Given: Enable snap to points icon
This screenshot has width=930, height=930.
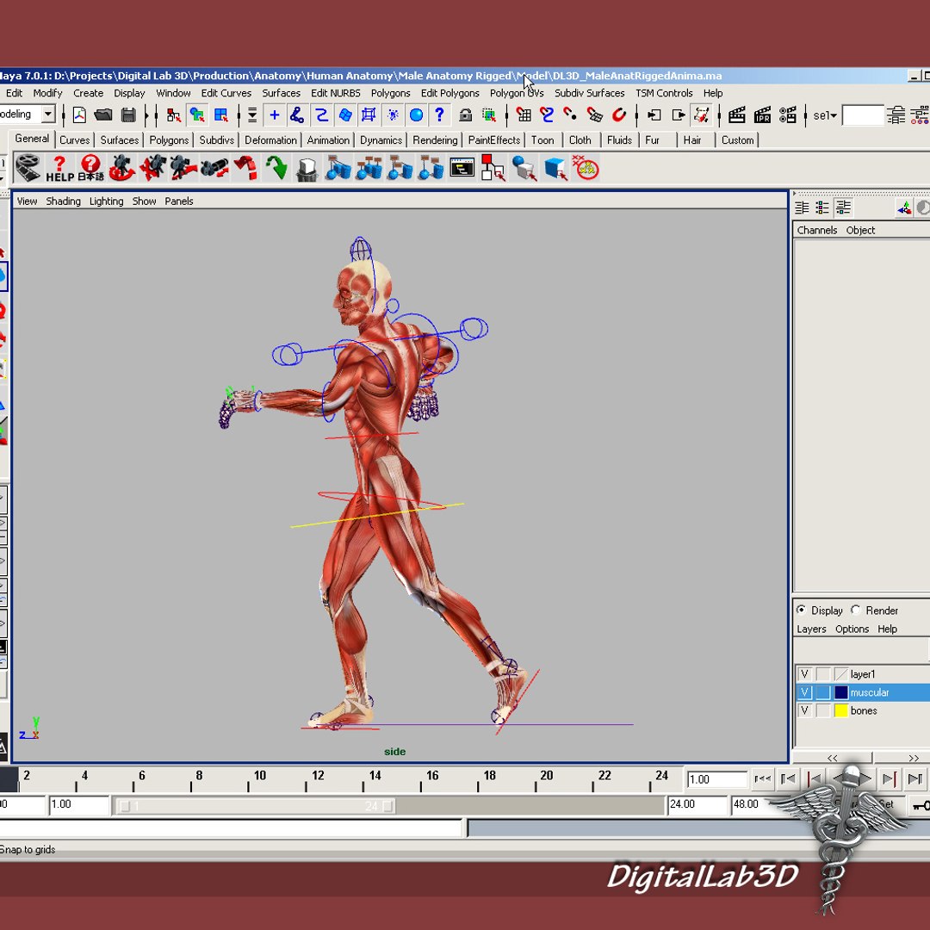Looking at the screenshot, I should pyautogui.click(x=571, y=115).
